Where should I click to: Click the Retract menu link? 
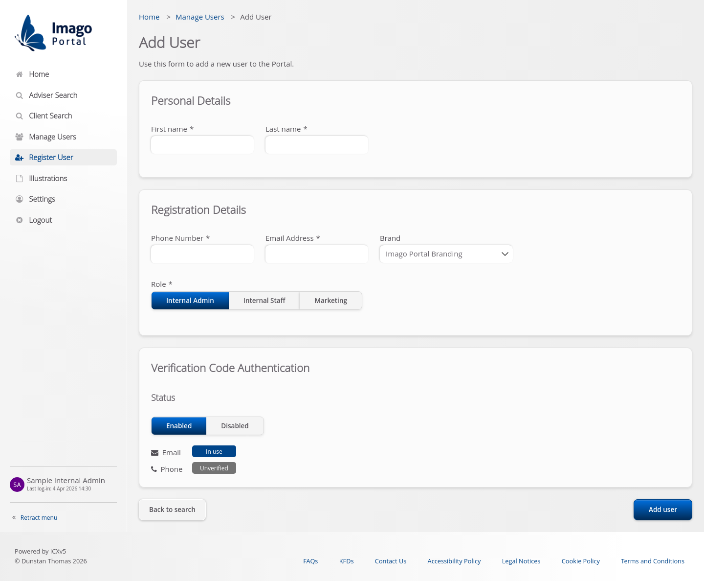click(x=39, y=517)
